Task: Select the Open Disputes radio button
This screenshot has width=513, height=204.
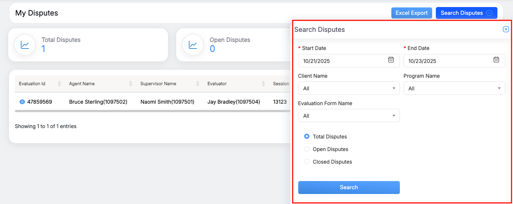Action: pos(307,149)
